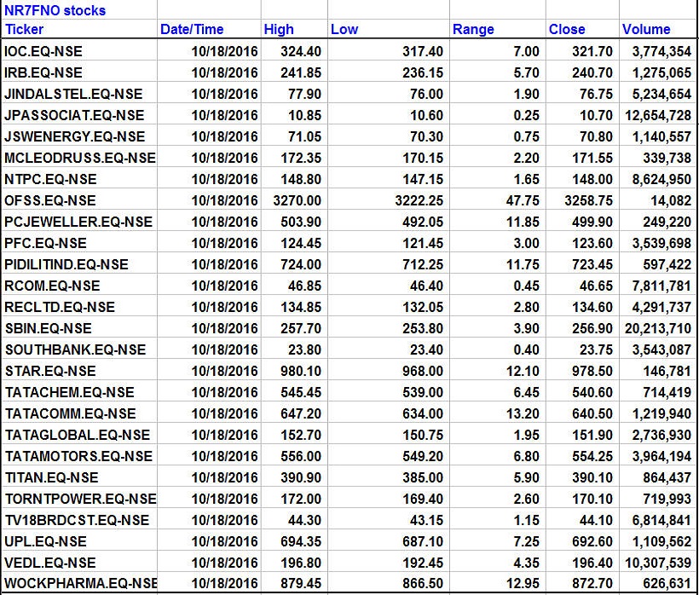Click the IOC.EQ-NSE ticker cell
The width and height of the screenshot is (699, 595).
point(43,51)
